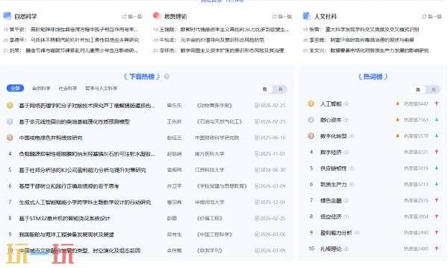Open paper 基于STM32单片机的智能浇花系统设计

tap(64, 218)
